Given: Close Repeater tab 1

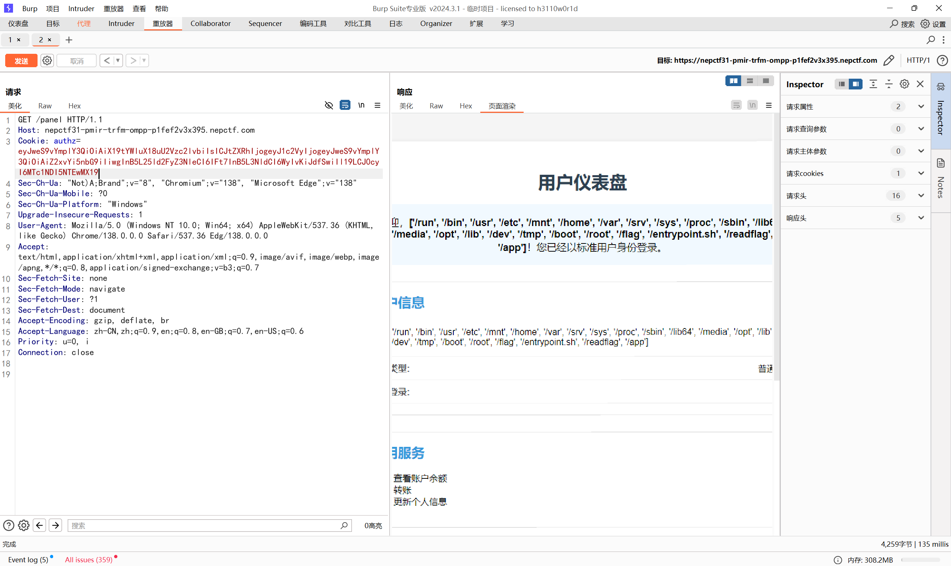Looking at the screenshot, I should [18, 40].
